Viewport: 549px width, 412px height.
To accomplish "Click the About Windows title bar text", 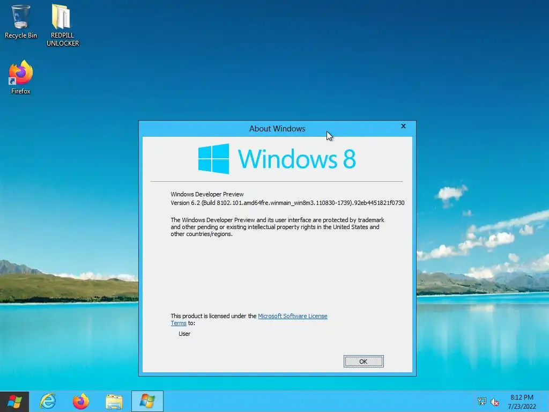I will (277, 129).
